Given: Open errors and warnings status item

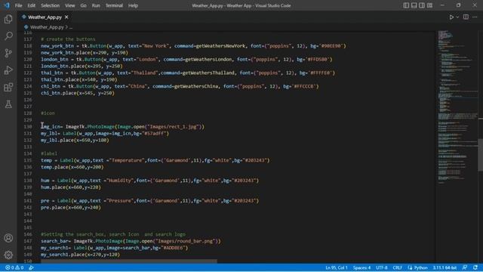Looking at the screenshot, I should point(14,267).
